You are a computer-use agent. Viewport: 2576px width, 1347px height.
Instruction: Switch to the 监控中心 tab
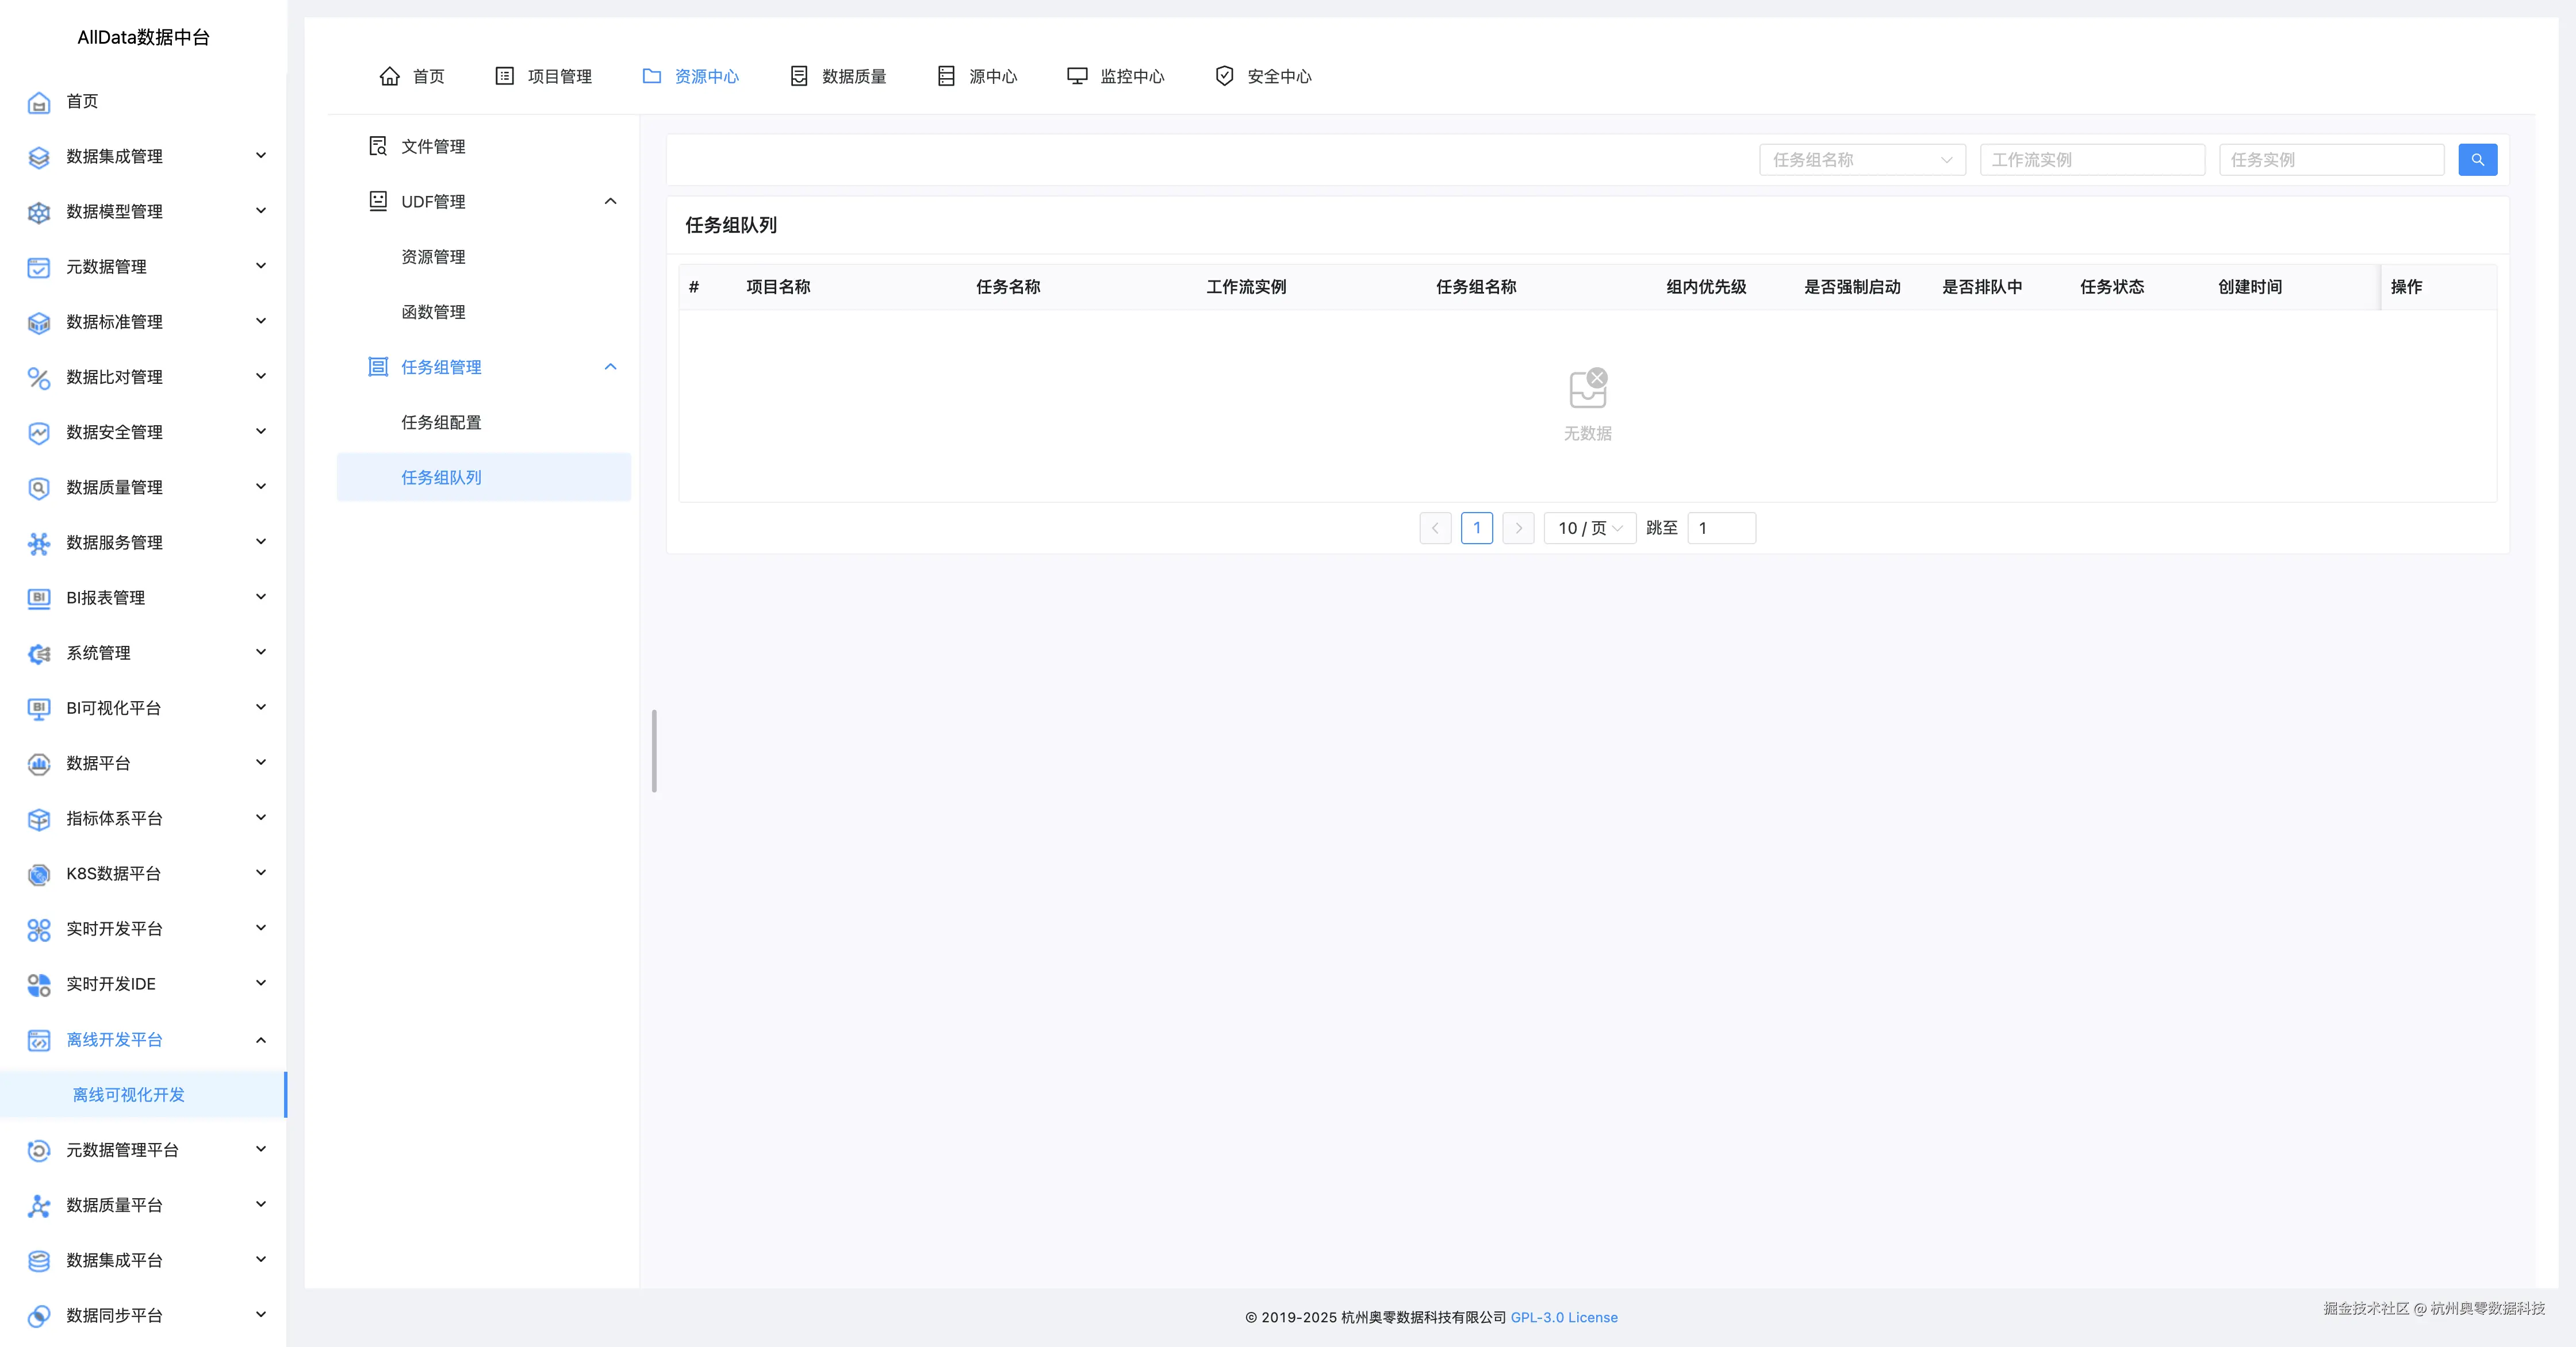click(1115, 76)
